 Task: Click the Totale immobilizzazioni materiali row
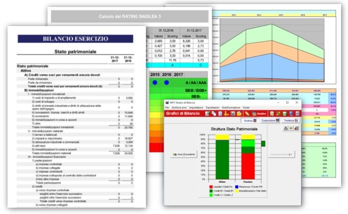(x=75, y=153)
